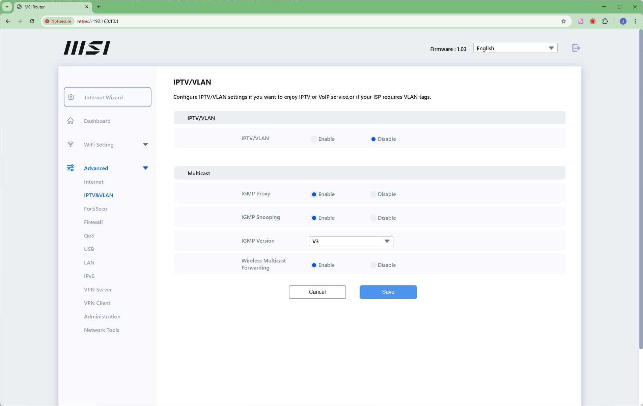The width and height of the screenshot is (643, 406).
Task: Open the browser extensions puzzle icon
Action: coord(605,21)
